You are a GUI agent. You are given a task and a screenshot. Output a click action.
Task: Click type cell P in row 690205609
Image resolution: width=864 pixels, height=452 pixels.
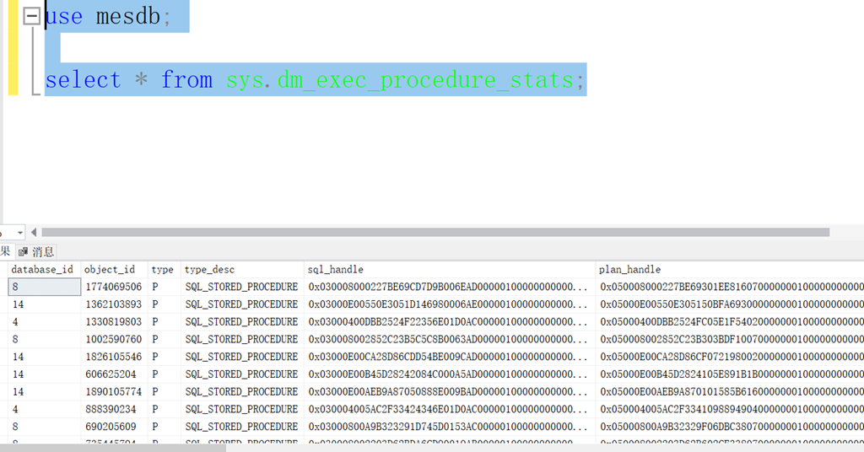click(x=165, y=427)
